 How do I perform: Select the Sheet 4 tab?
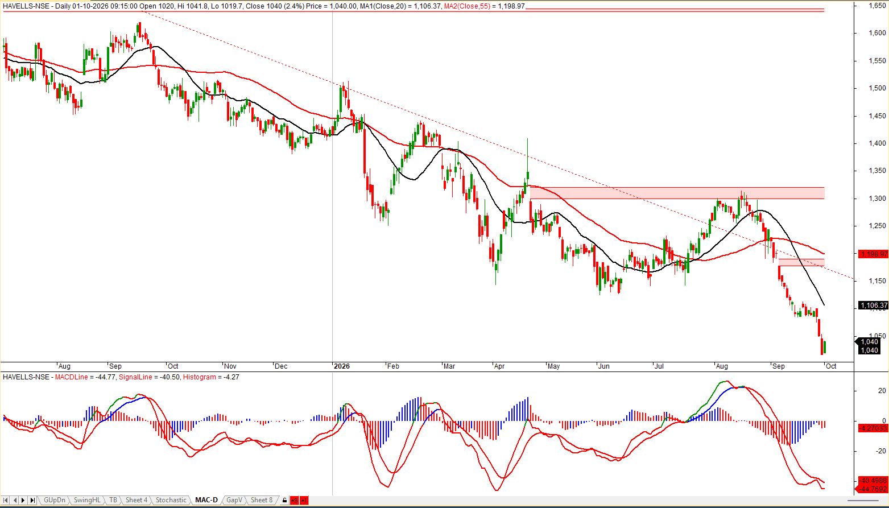[137, 500]
